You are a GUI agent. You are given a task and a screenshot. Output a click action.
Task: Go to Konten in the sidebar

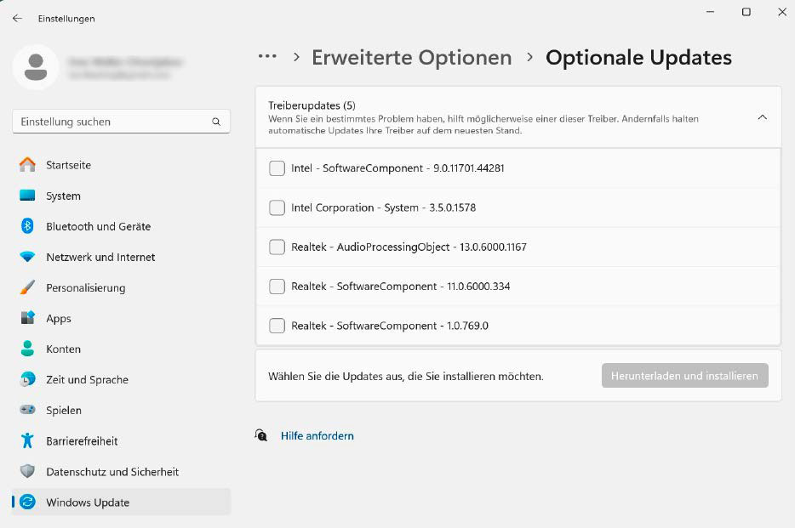pos(63,349)
